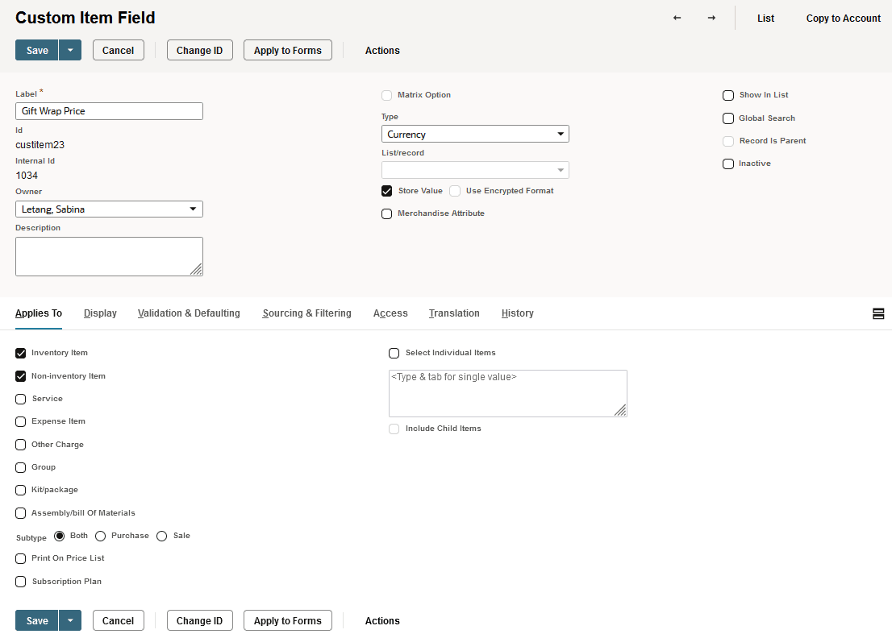Viewport: 892px width, 634px height.
Task: Switch to the Access tab
Action: pyautogui.click(x=390, y=313)
